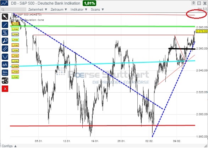Click the 0 notification badge

click(x=193, y=3)
